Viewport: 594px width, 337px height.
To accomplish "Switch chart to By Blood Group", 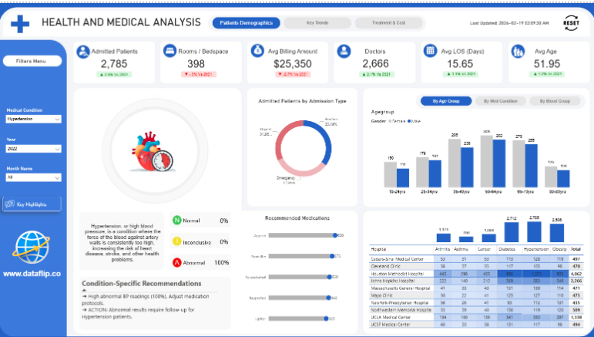I will 554,101.
